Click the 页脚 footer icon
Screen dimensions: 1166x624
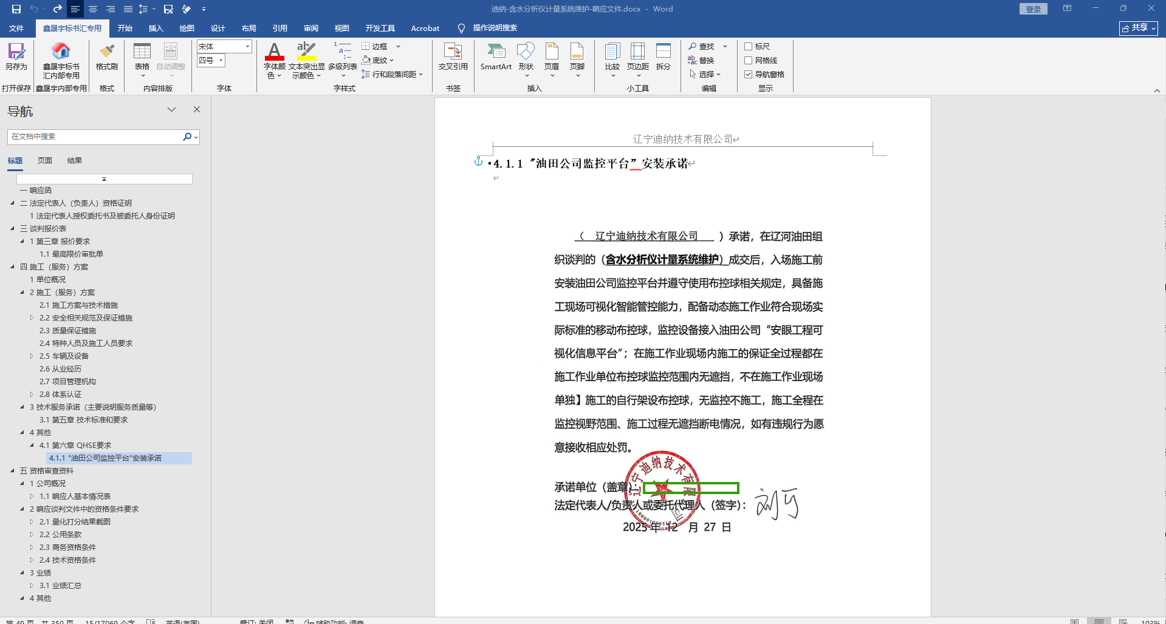pos(577,59)
